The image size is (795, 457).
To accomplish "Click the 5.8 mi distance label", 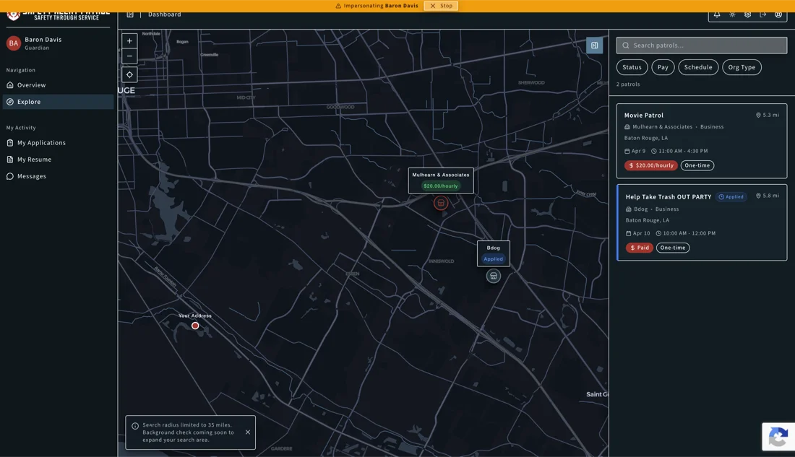I will click(x=767, y=196).
